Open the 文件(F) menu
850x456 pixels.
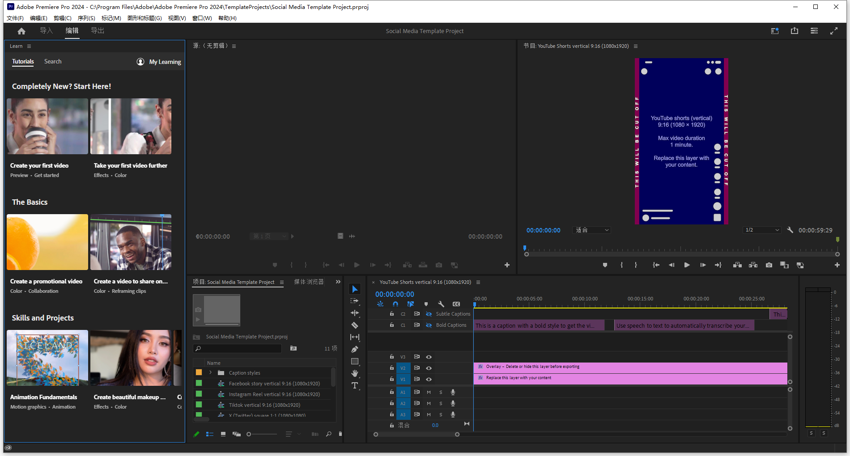(x=15, y=18)
